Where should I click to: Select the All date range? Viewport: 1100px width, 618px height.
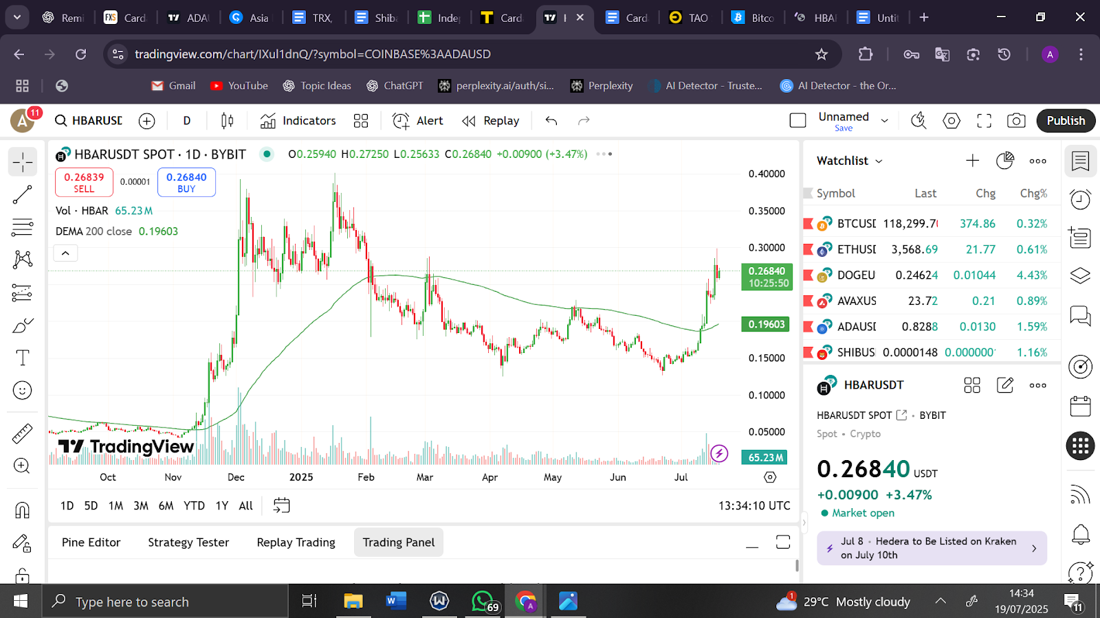coord(245,506)
